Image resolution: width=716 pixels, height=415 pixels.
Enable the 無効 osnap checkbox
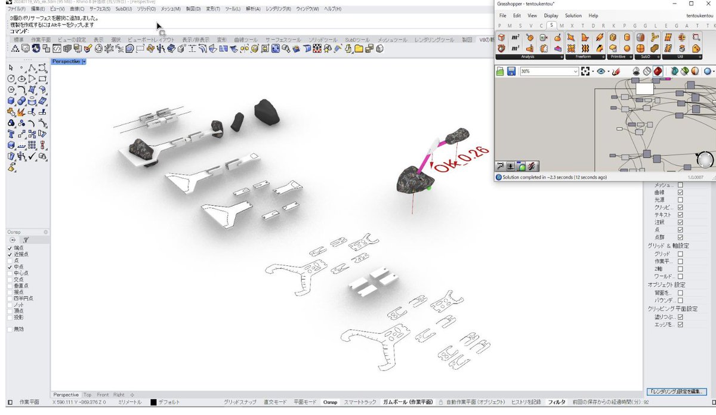point(10,329)
